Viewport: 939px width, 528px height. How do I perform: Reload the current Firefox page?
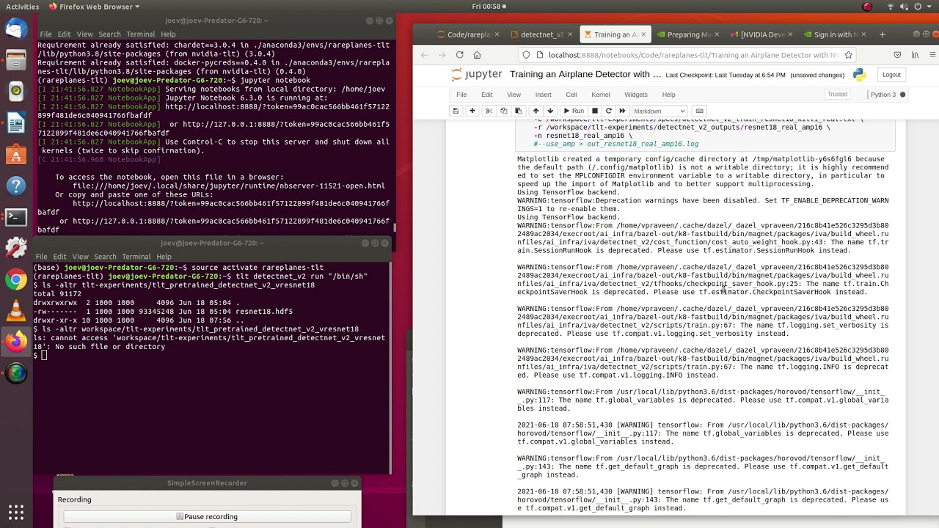(459, 55)
